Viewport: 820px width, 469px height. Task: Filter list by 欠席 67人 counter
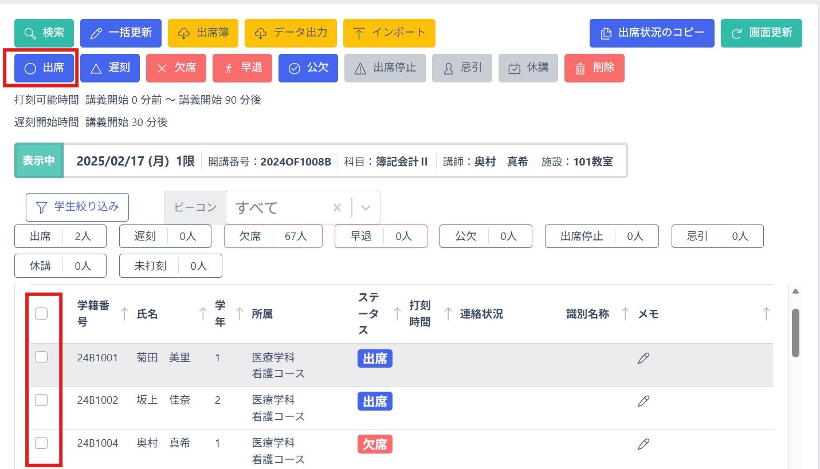(273, 236)
